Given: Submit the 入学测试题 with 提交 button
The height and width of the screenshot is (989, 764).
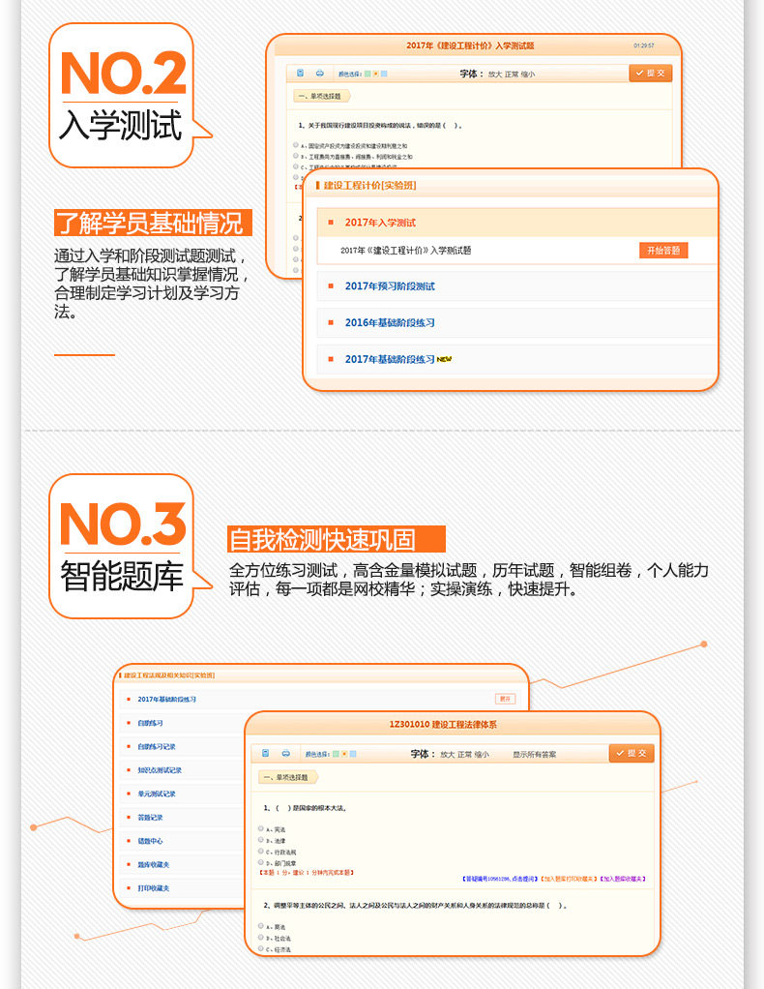Looking at the screenshot, I should pos(651,74).
